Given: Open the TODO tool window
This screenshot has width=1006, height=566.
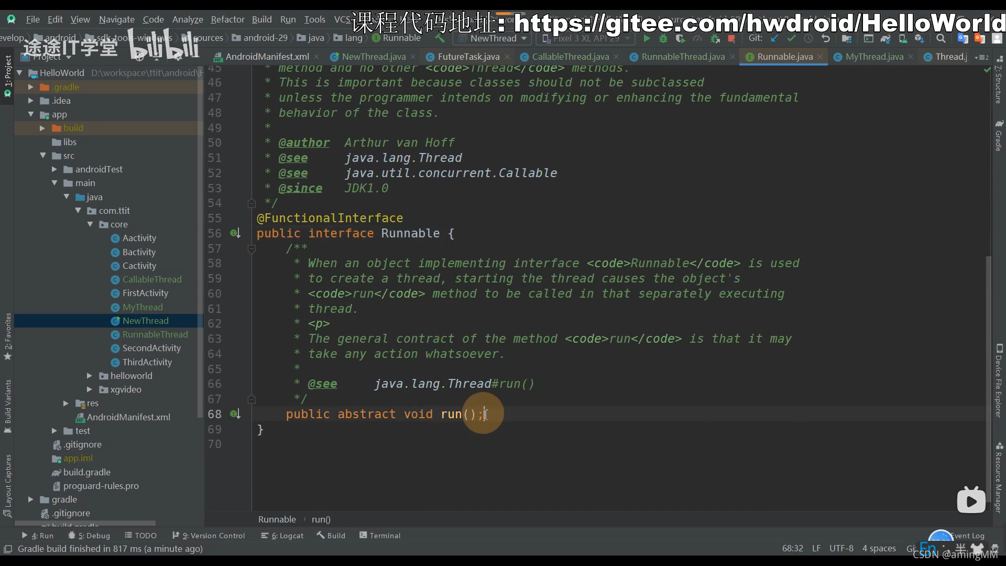Looking at the screenshot, I should pos(141,536).
